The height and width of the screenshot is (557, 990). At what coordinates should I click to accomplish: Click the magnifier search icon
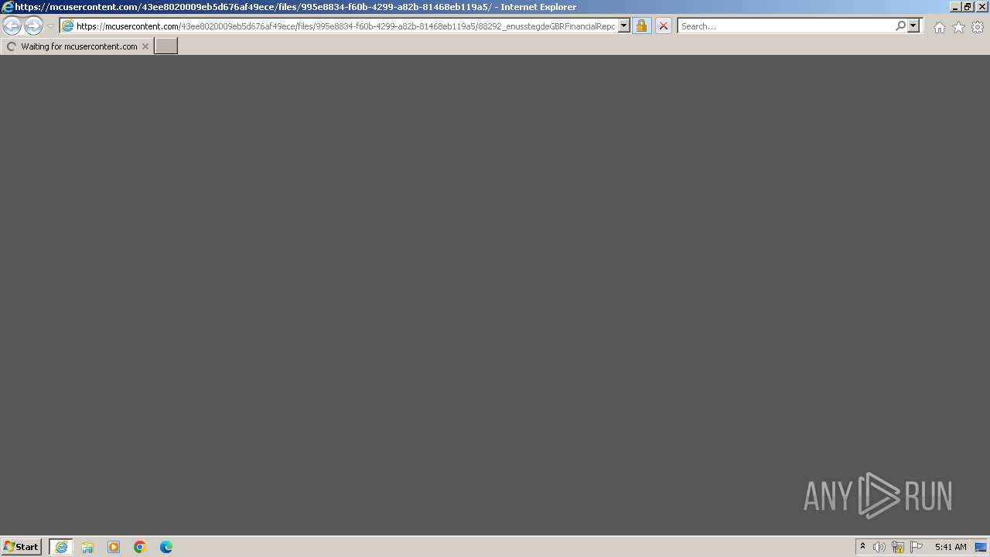click(900, 26)
